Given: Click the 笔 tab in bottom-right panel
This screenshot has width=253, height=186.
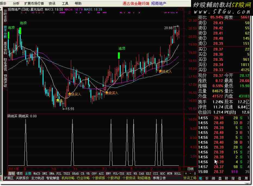Looking at the screenshot, I should click(x=200, y=178).
